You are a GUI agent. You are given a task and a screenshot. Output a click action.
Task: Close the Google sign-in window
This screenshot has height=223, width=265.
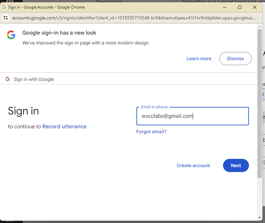point(255,7)
